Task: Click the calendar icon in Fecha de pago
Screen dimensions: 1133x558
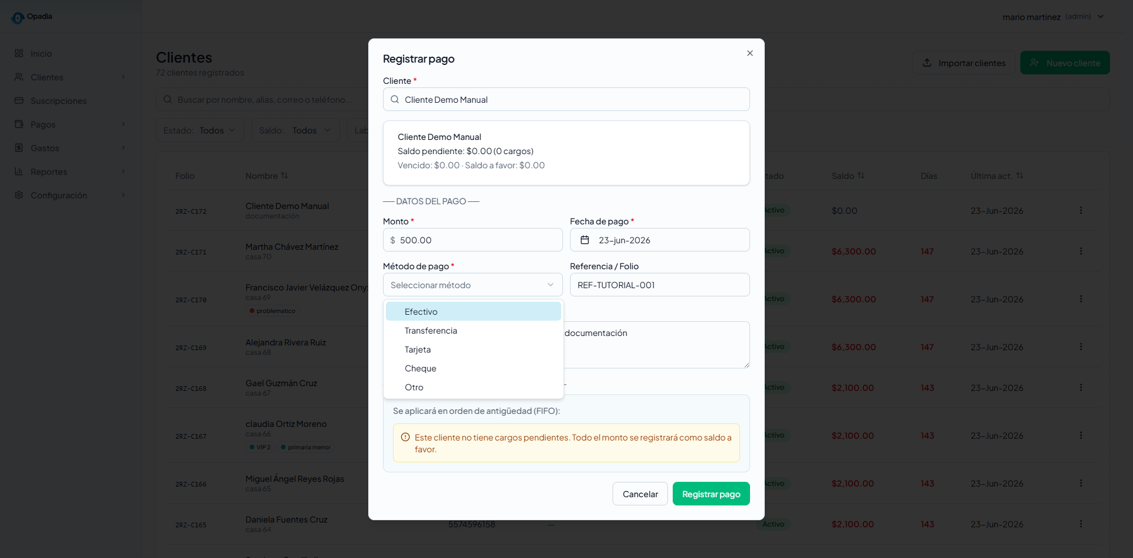Action: 585,240
